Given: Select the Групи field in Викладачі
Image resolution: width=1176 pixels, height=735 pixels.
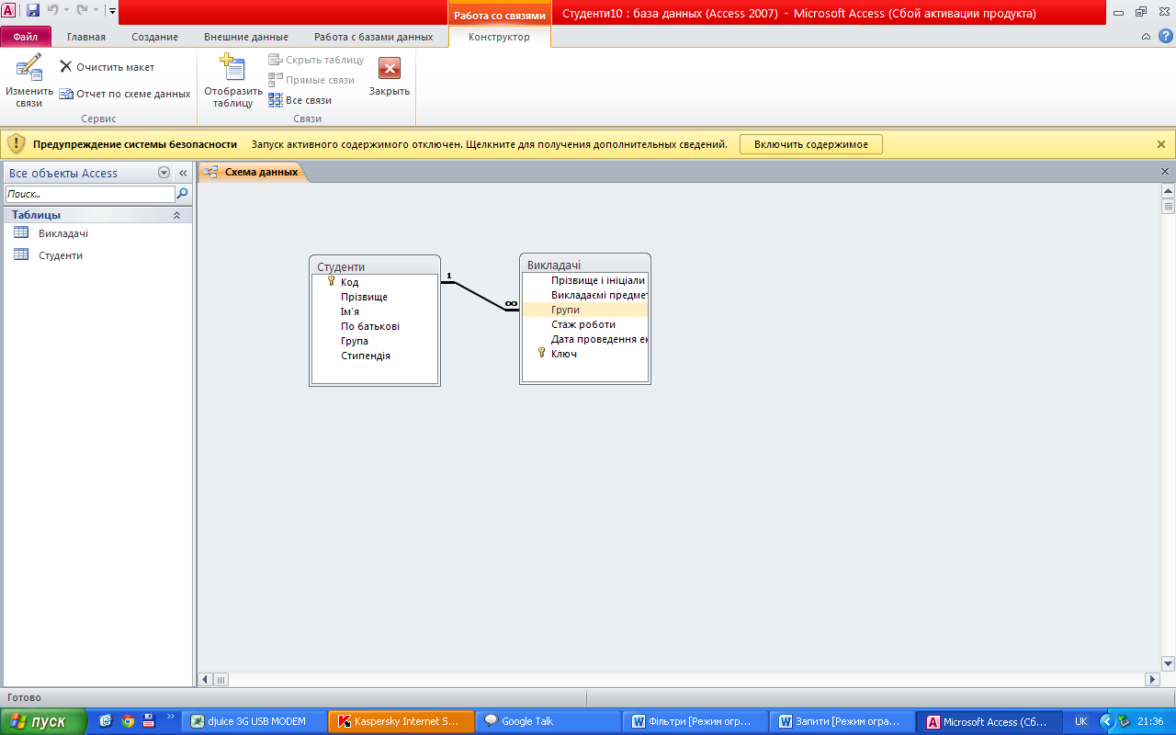Looking at the screenshot, I should [585, 310].
